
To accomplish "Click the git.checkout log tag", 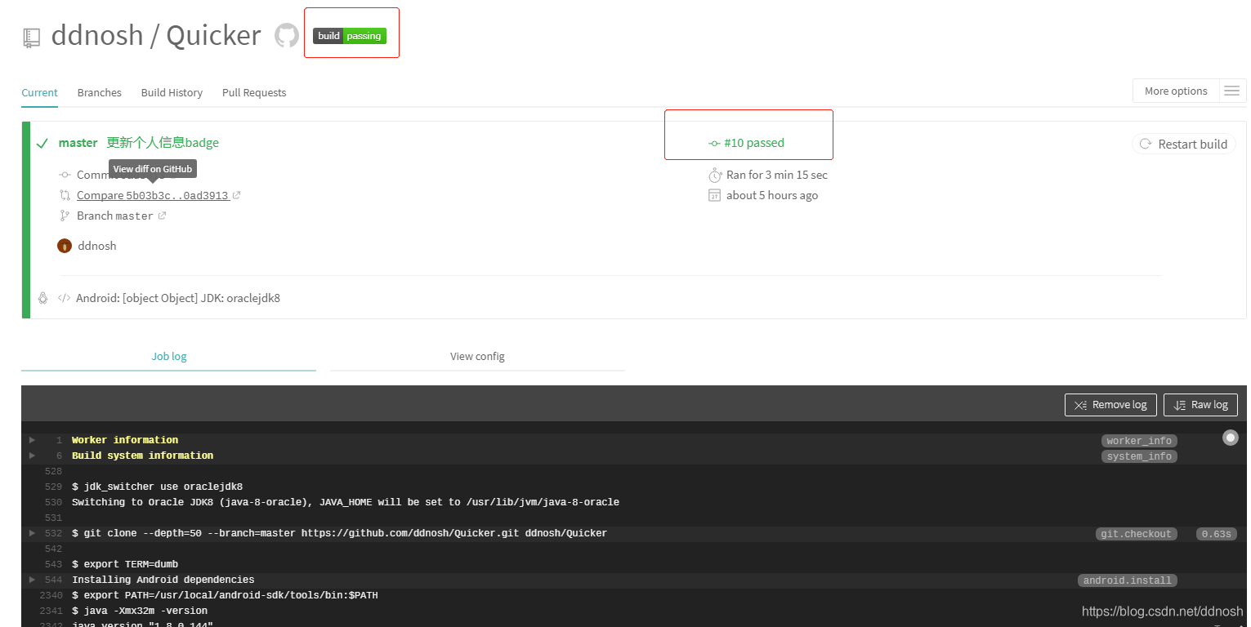I will [1136, 534].
